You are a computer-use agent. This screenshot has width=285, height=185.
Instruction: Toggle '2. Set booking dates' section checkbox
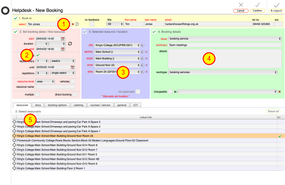point(16,32)
